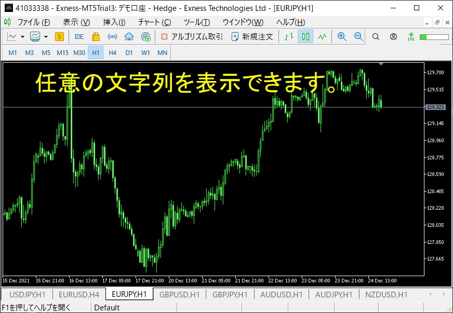The image size is (453, 313).
Task: Click the Default profile in status bar
Action: tap(107, 308)
